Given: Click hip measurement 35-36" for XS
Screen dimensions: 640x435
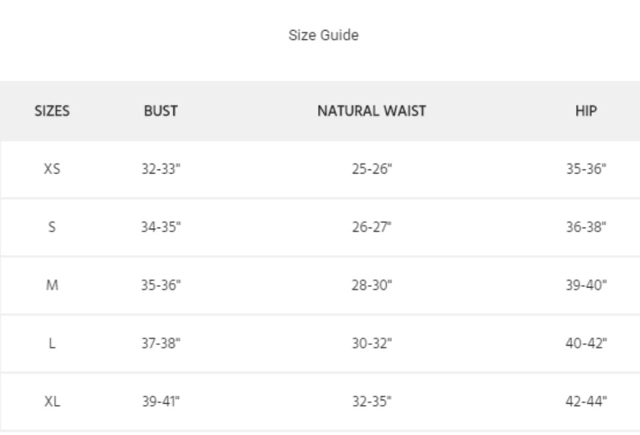Looking at the screenshot, I should (586, 169).
